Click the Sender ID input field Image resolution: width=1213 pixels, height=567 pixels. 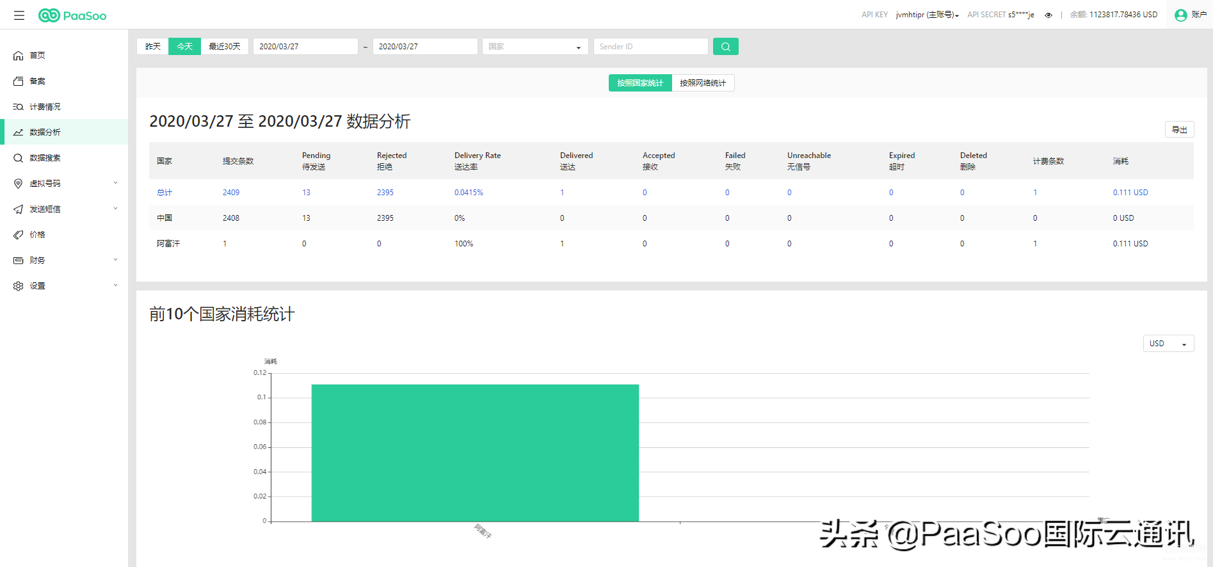[650, 47]
